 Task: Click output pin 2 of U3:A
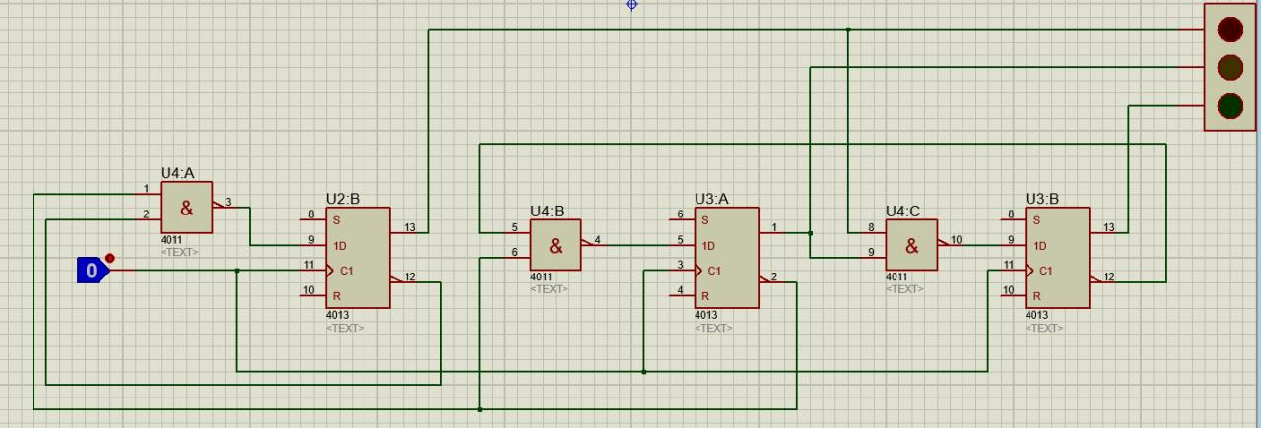pos(774,279)
